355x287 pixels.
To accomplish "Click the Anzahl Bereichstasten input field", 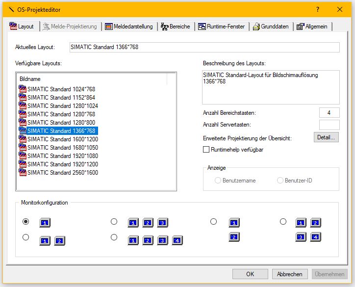I will [x=329, y=113].
